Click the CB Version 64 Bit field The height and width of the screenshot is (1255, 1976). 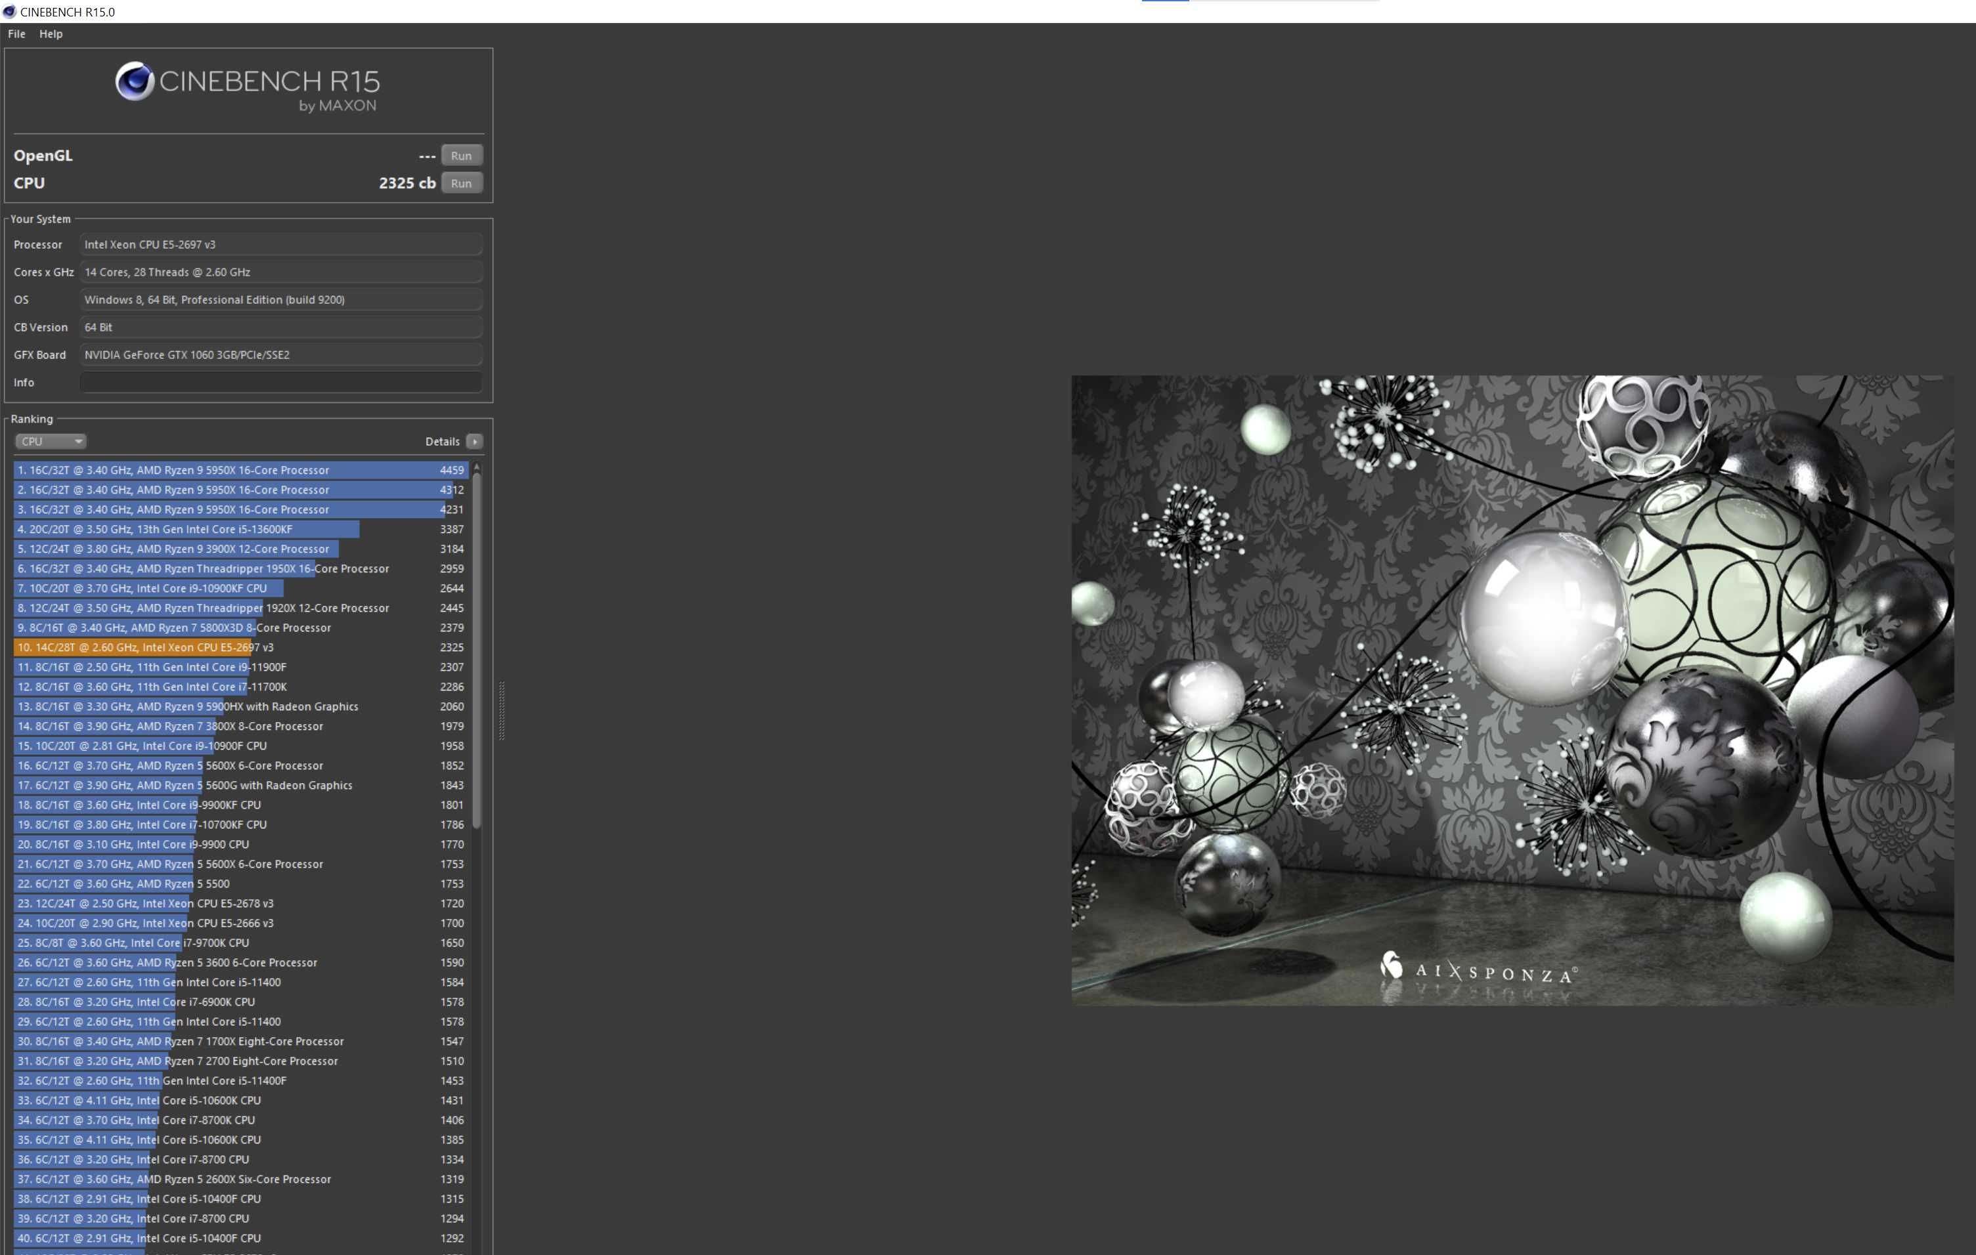(280, 328)
